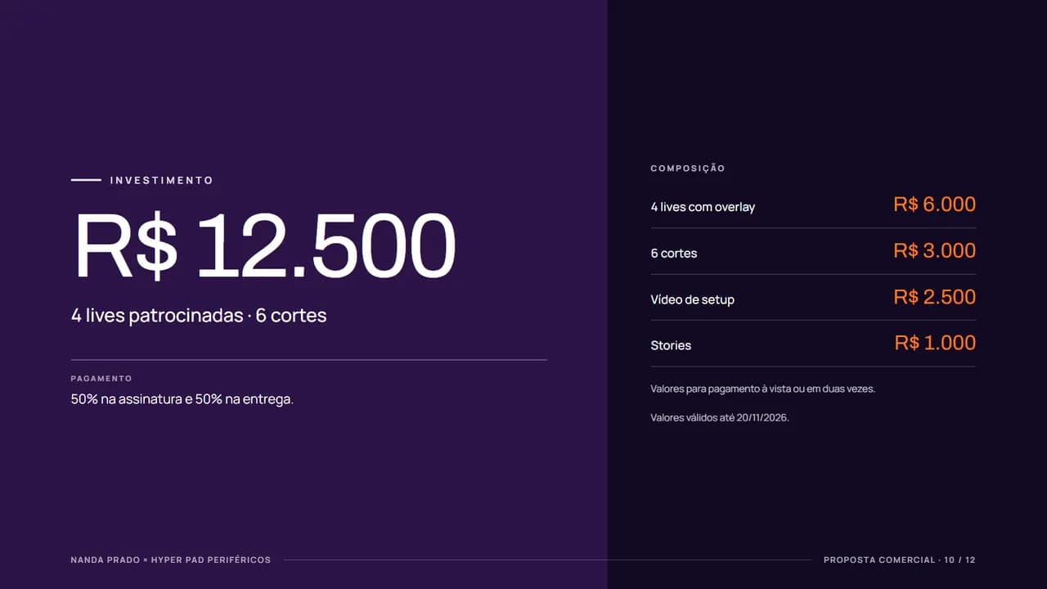The width and height of the screenshot is (1047, 589).
Task: Click the COMPOSIÇÃO heading
Action: coord(688,169)
